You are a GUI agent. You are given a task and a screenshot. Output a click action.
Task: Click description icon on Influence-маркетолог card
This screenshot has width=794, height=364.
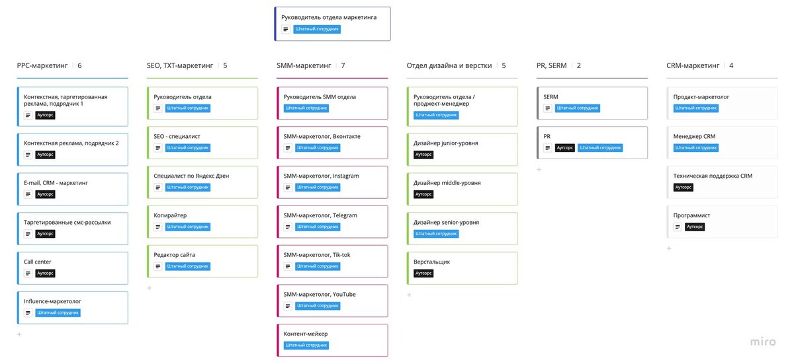click(28, 312)
